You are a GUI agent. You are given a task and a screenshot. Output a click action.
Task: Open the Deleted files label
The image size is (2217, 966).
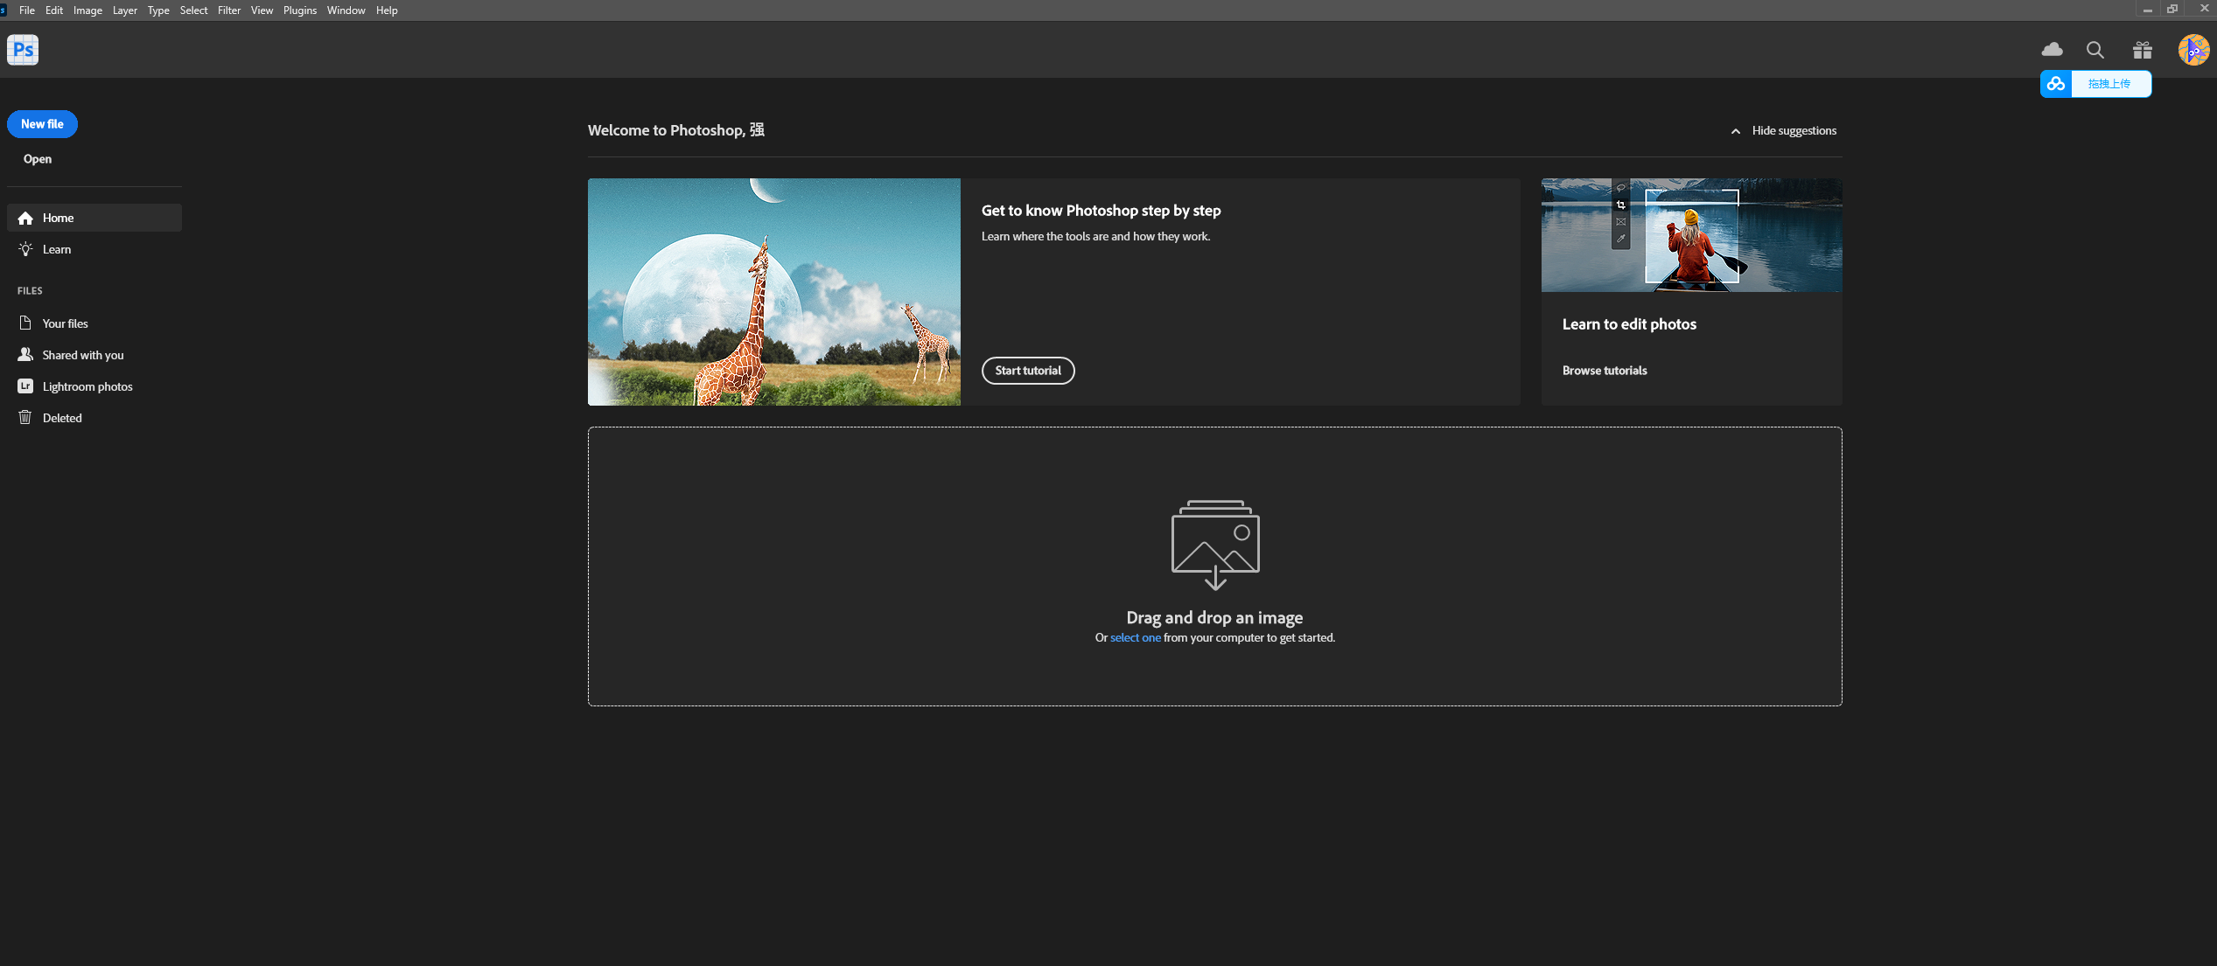pos(62,418)
